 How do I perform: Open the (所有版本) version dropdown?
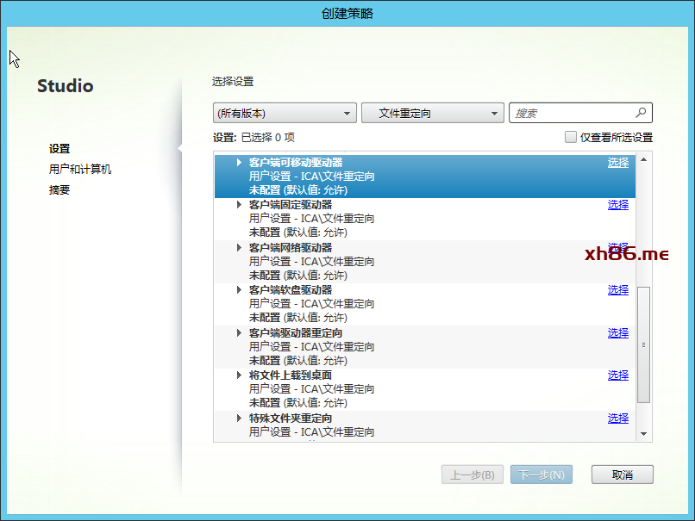point(285,113)
